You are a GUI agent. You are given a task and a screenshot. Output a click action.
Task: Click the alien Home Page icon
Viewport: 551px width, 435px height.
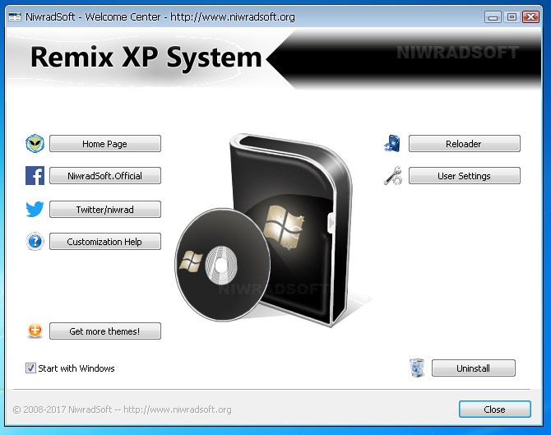coord(35,143)
